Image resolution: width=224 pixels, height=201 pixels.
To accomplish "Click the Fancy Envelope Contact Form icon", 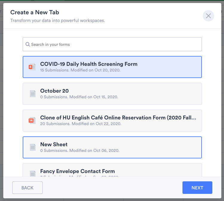I will [x=33, y=174].
